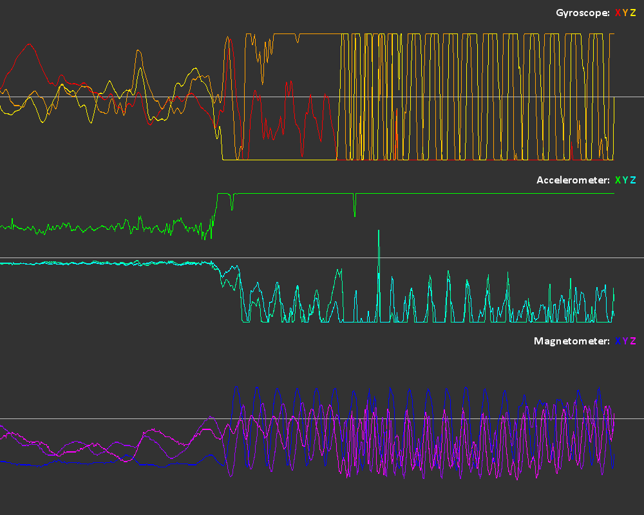Click the highest red gyroscope peak at far left
Screen dimensions: 644x515
coord(28,44)
